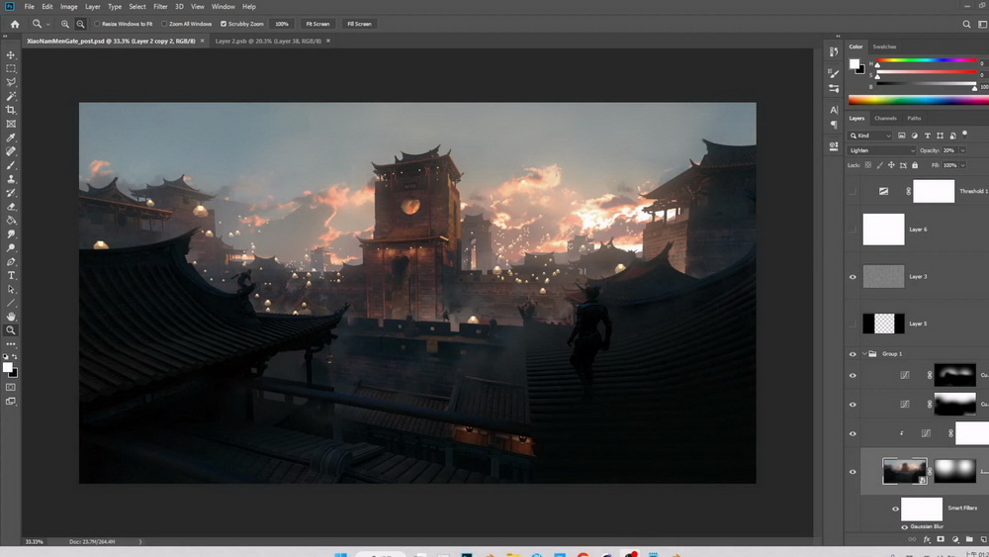Open the Image menu
Screen dimensions: 989x557
pyautogui.click(x=69, y=6)
